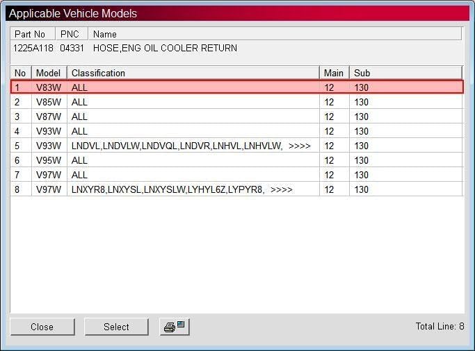The image size is (475, 351).
Task: Expand >>>> on the LNDVL classification row
Action: tap(299, 146)
